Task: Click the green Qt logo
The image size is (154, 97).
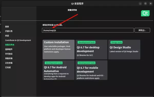Action: point(145,13)
